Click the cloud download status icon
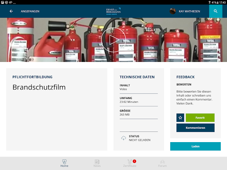The width and height of the screenshot is (227, 170). [x=123, y=138]
